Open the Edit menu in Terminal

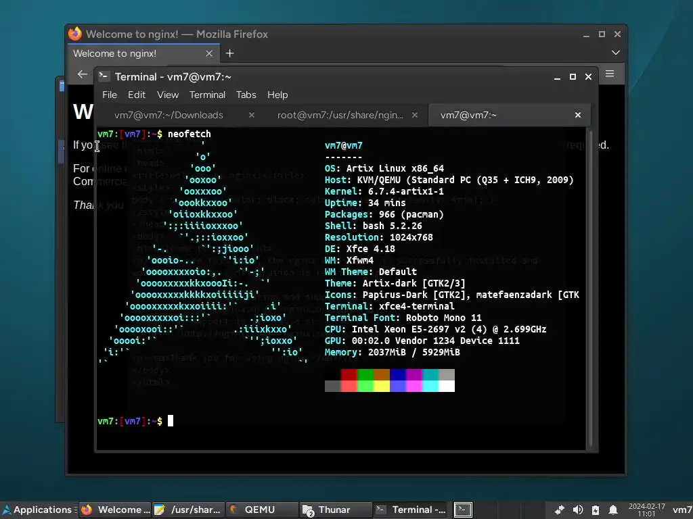[137, 95]
